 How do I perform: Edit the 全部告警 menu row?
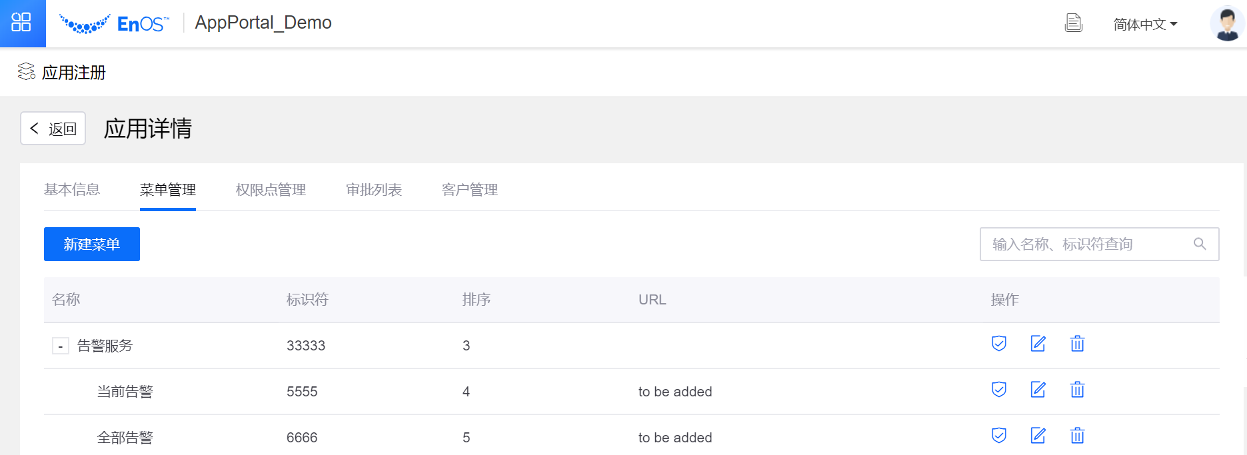(x=1038, y=436)
